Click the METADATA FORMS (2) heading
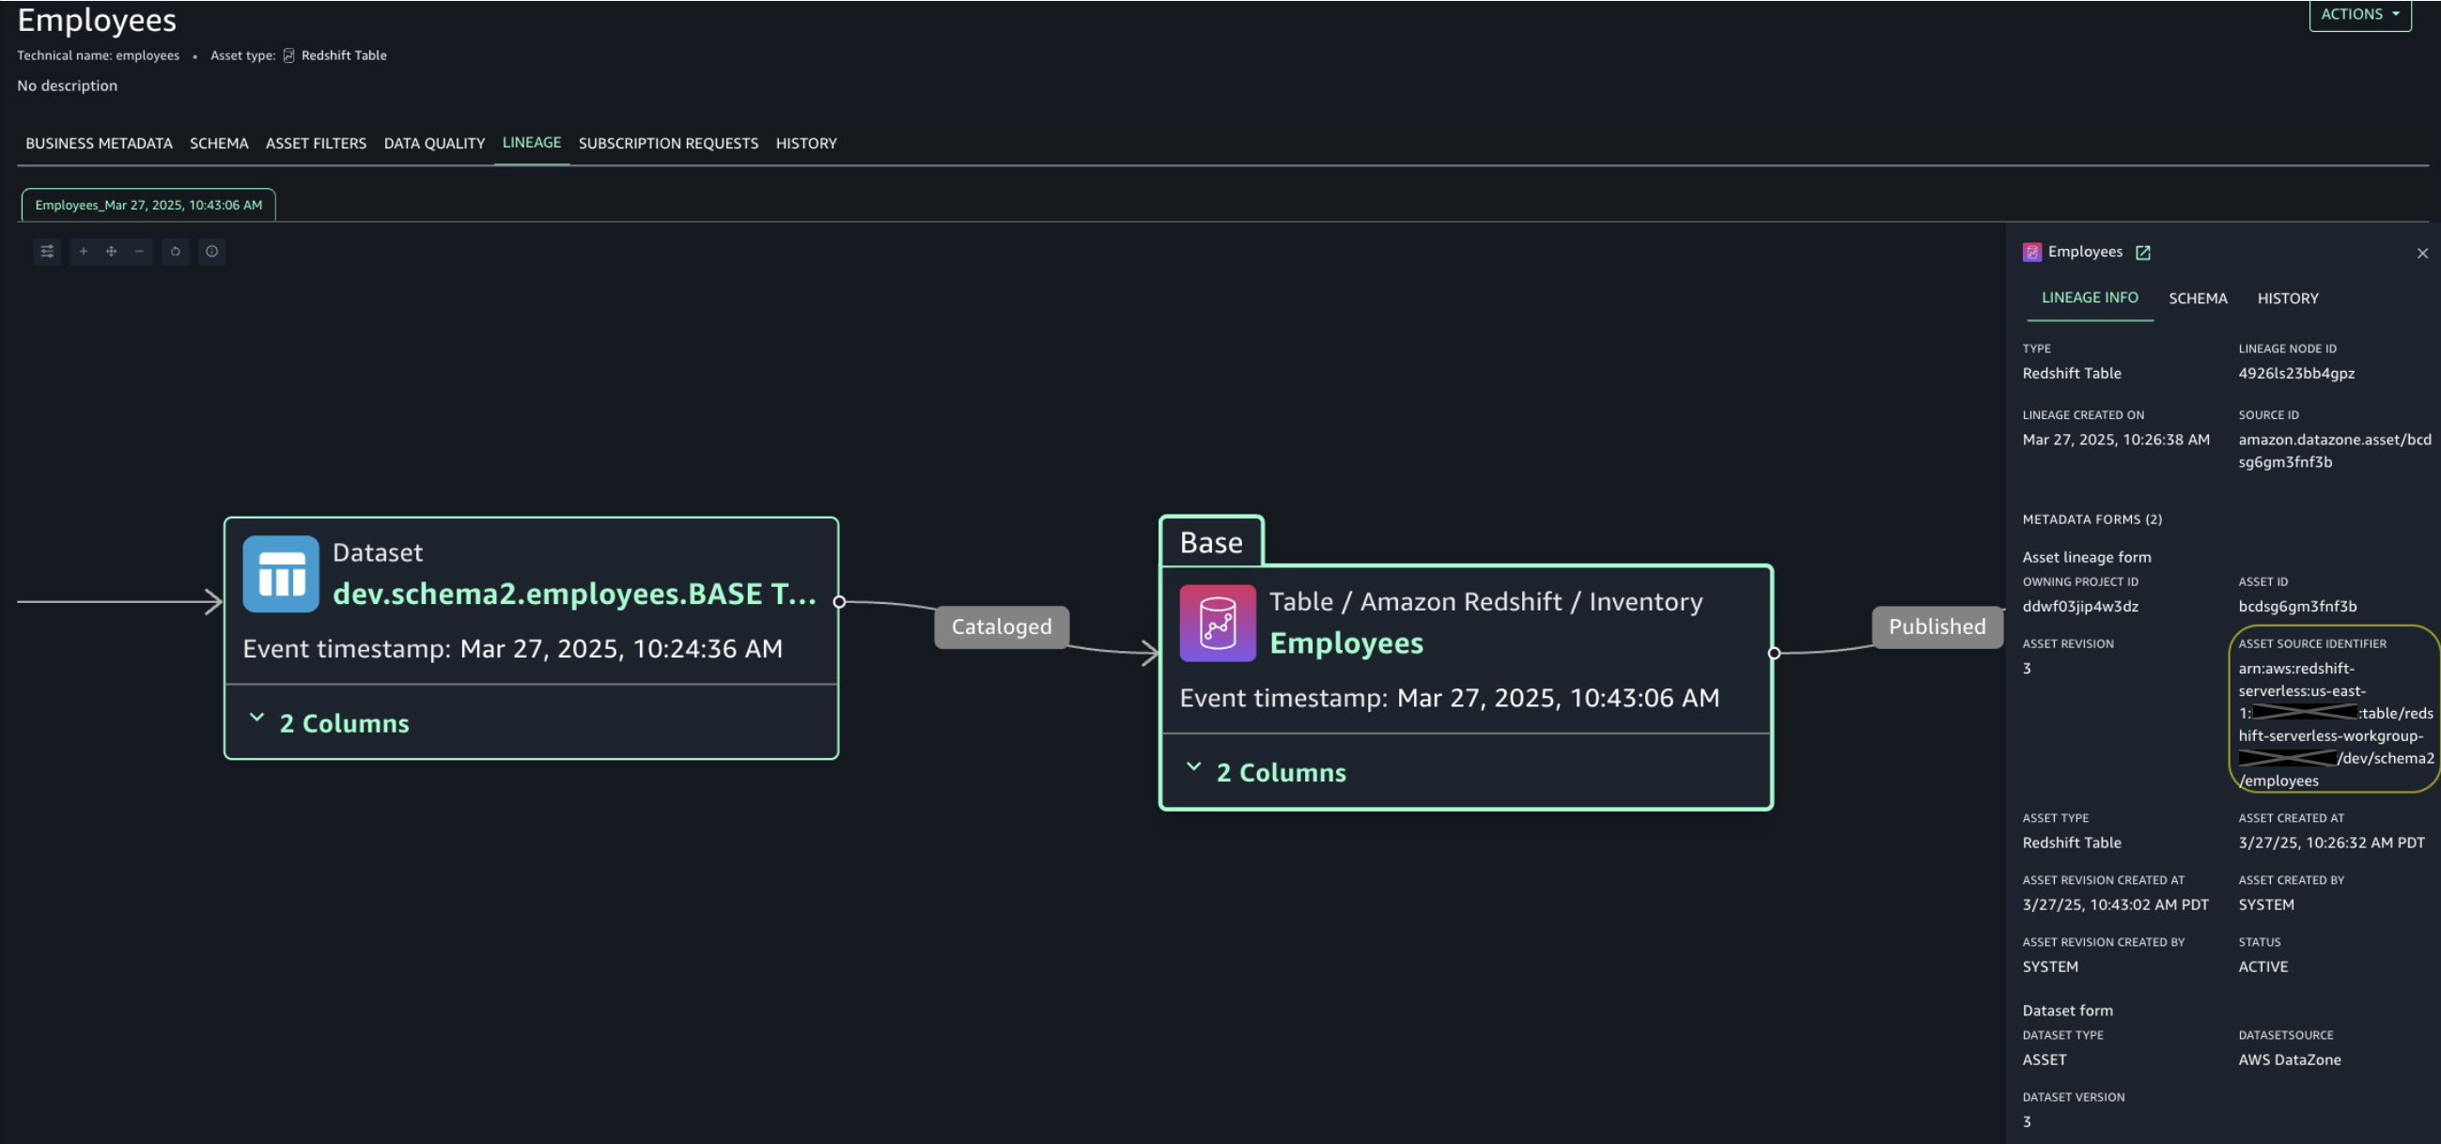2441x1144 pixels. pyautogui.click(x=2092, y=520)
